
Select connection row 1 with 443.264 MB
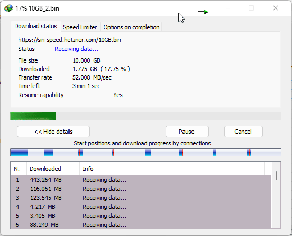tap(141, 180)
